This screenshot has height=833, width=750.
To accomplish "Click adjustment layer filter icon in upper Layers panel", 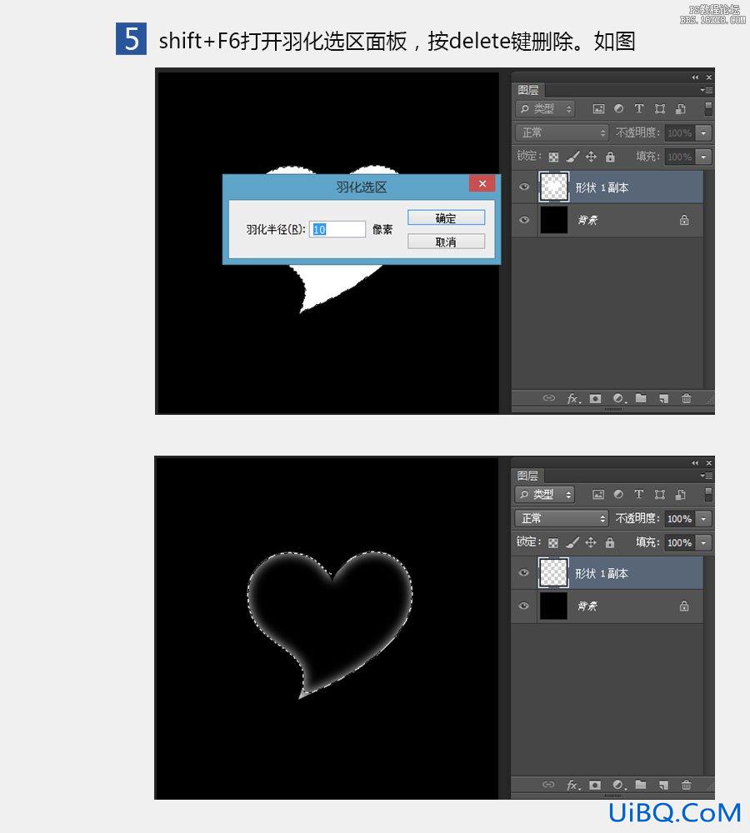I will point(618,109).
